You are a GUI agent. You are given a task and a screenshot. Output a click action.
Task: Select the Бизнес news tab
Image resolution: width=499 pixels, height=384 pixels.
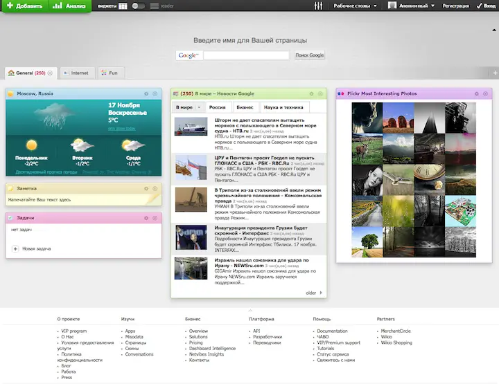245,107
